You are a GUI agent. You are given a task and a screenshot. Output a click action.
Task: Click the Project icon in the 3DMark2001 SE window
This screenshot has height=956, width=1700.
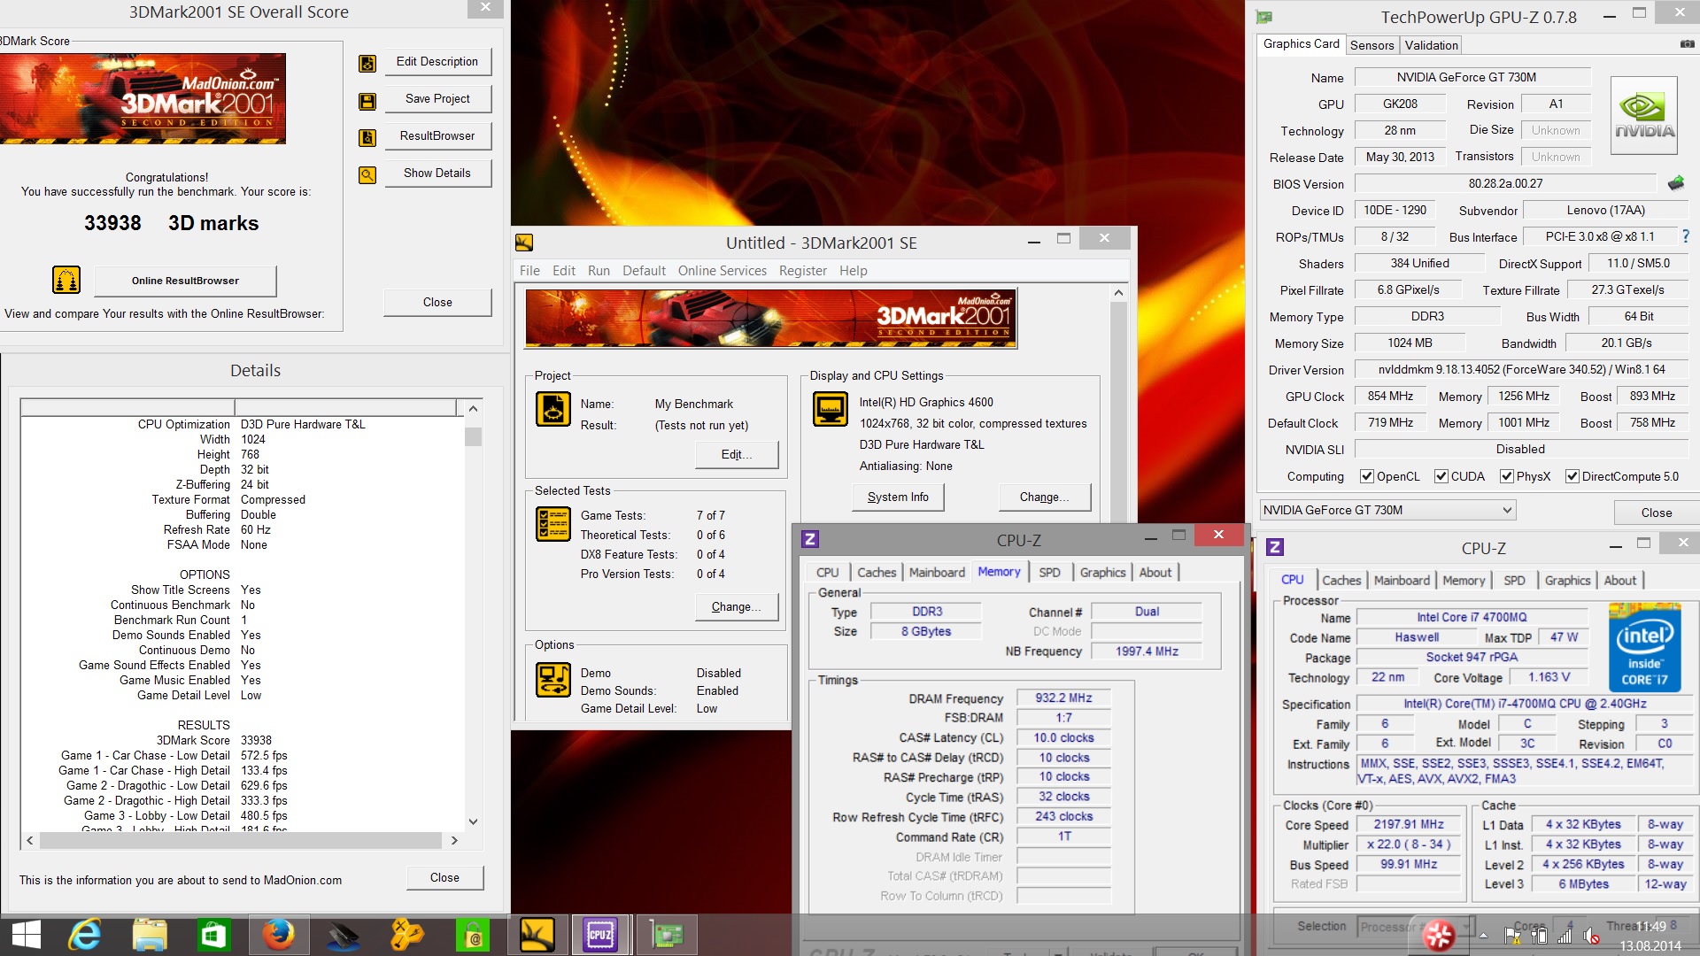(x=553, y=409)
